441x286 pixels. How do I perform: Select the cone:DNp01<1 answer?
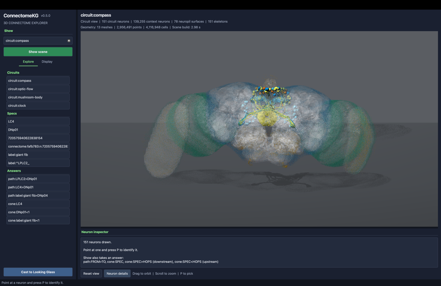point(38,212)
